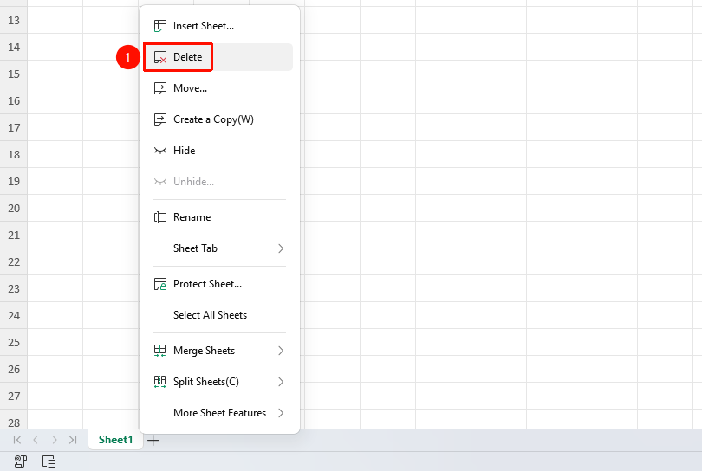
Task: Click the Hide eye icon
Action: pyautogui.click(x=159, y=151)
